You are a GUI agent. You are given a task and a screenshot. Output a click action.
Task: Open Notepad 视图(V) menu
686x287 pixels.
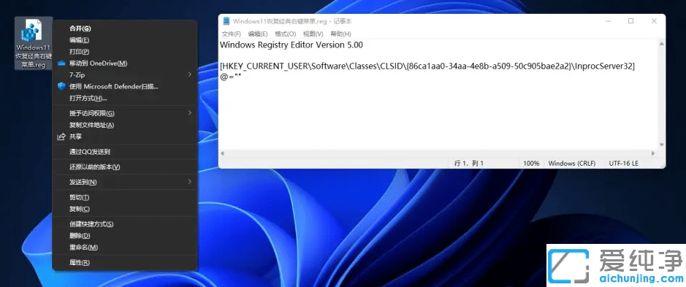(313, 34)
